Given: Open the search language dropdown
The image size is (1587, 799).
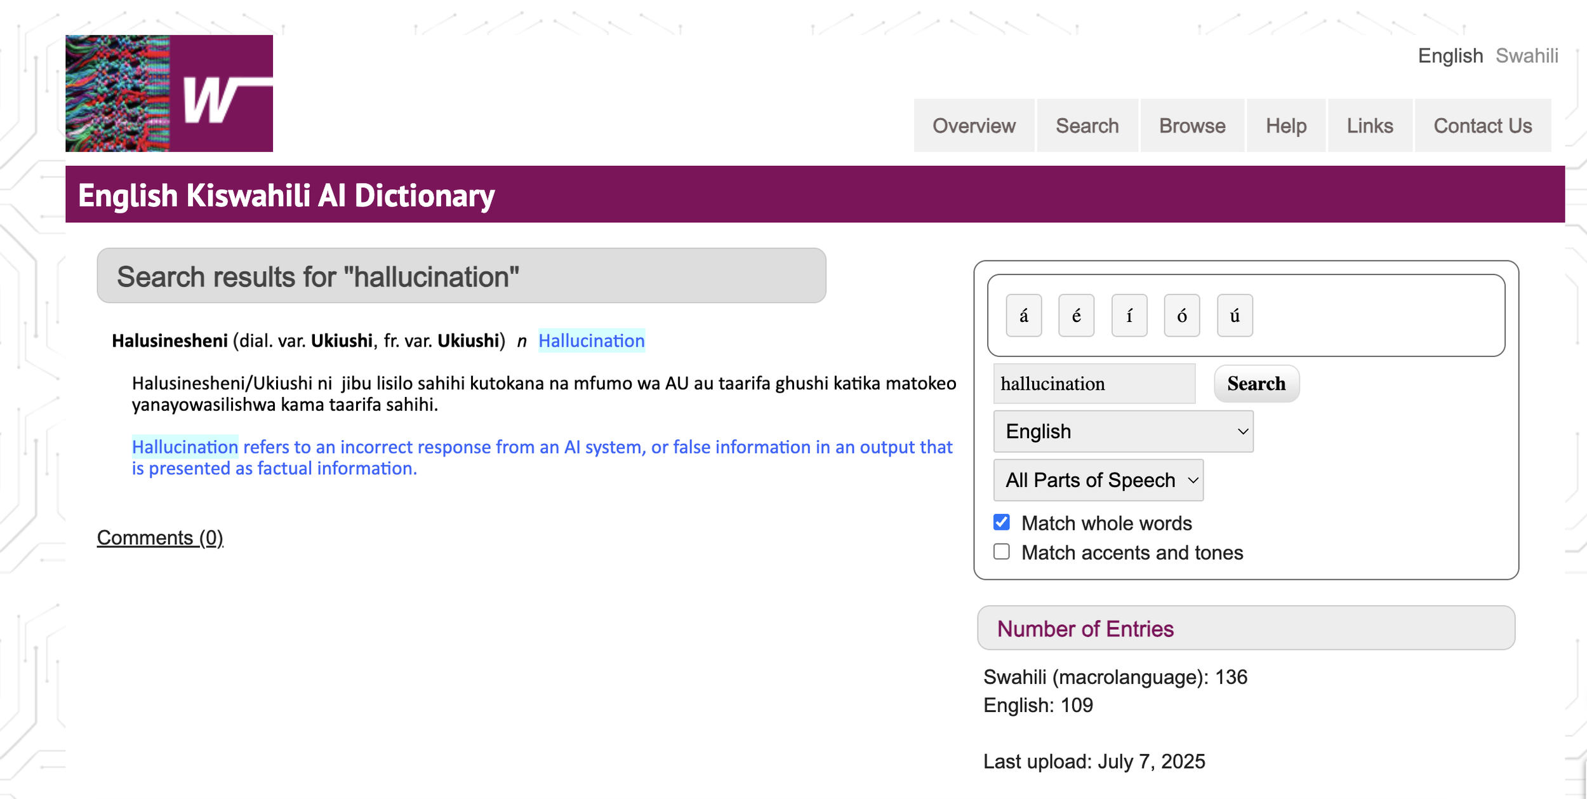Looking at the screenshot, I should pyautogui.click(x=1123, y=431).
